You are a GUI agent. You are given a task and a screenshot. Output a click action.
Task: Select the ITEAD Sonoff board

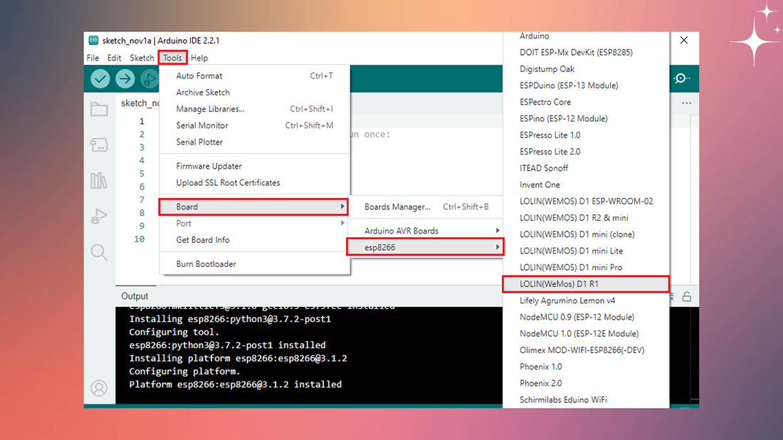(x=586, y=168)
